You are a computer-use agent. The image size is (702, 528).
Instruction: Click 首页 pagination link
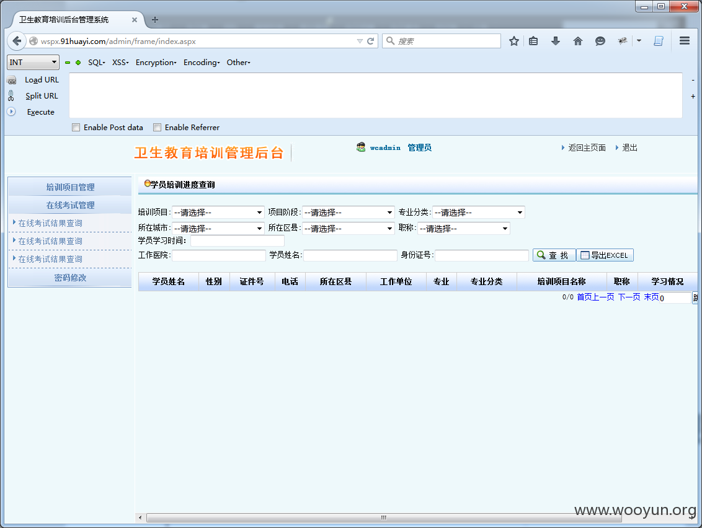[584, 297]
